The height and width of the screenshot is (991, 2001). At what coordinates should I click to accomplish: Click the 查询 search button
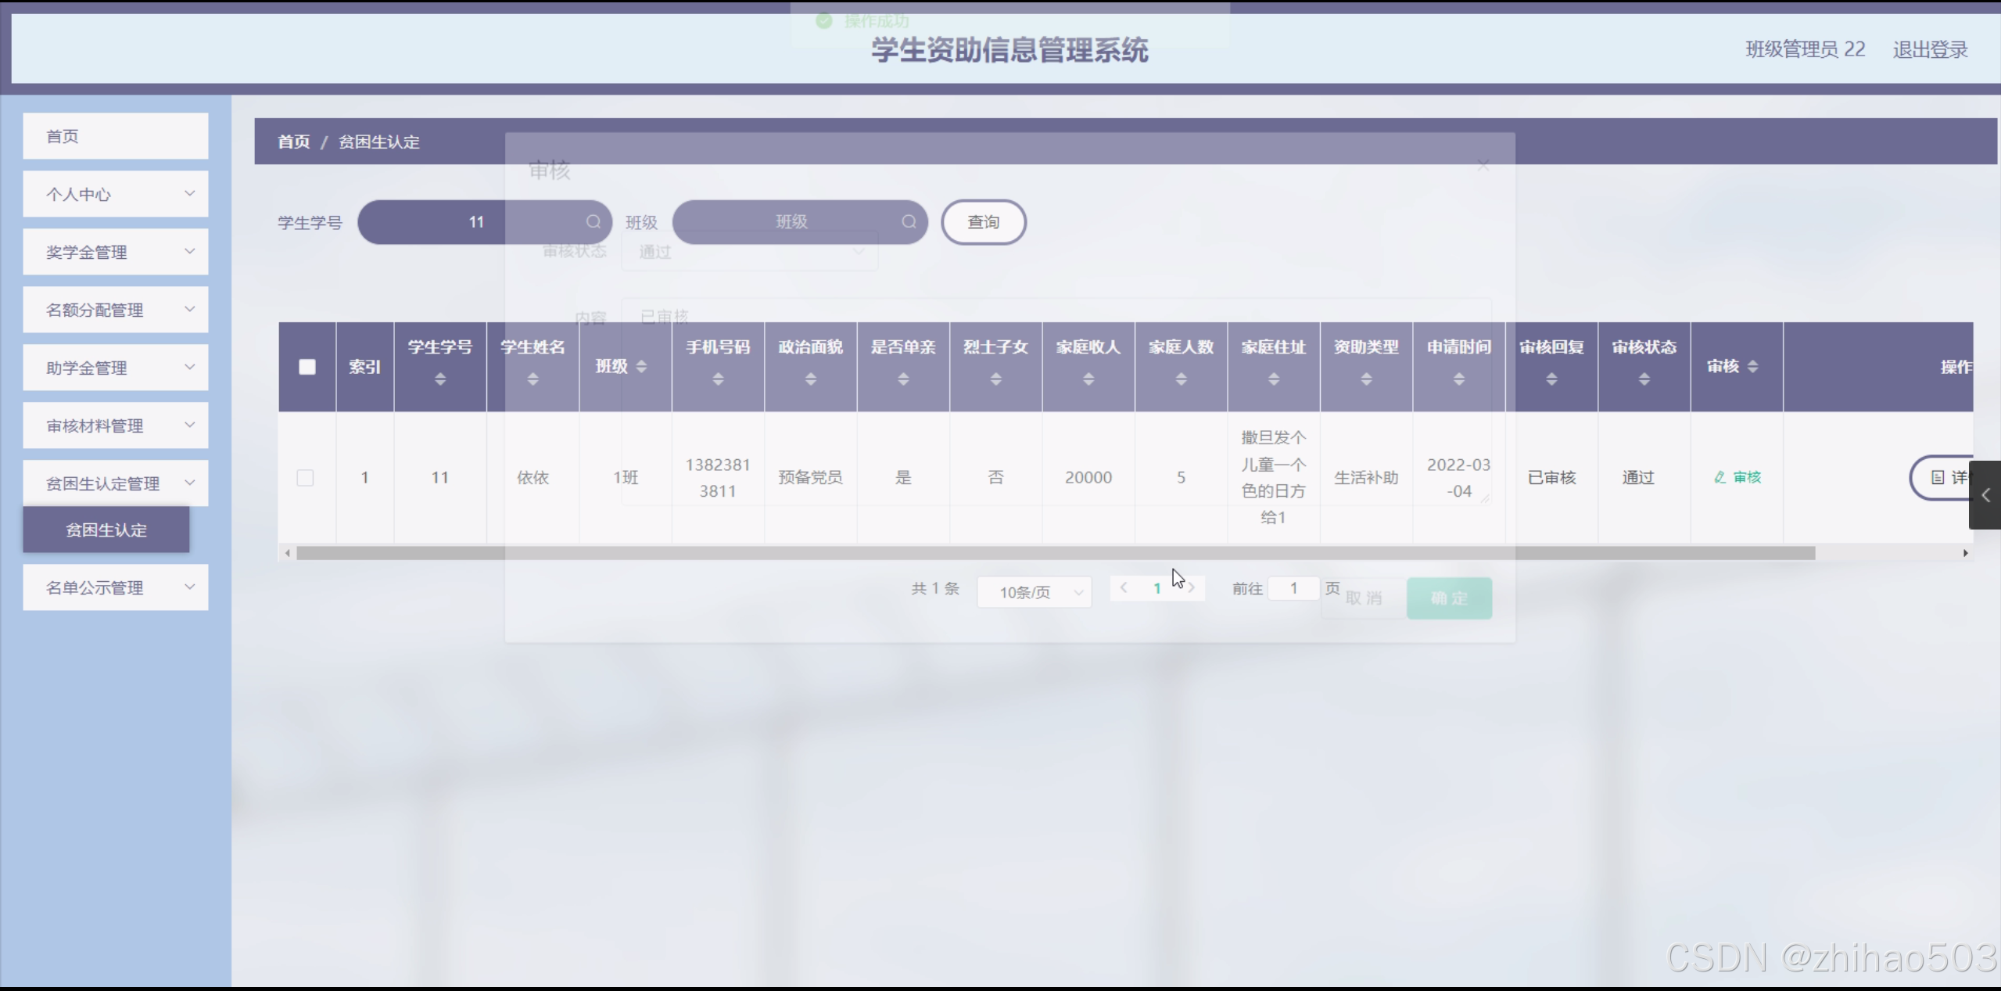point(983,222)
